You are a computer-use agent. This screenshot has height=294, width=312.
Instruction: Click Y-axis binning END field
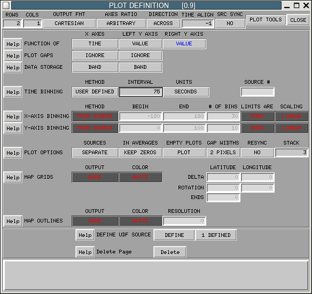click(184, 128)
